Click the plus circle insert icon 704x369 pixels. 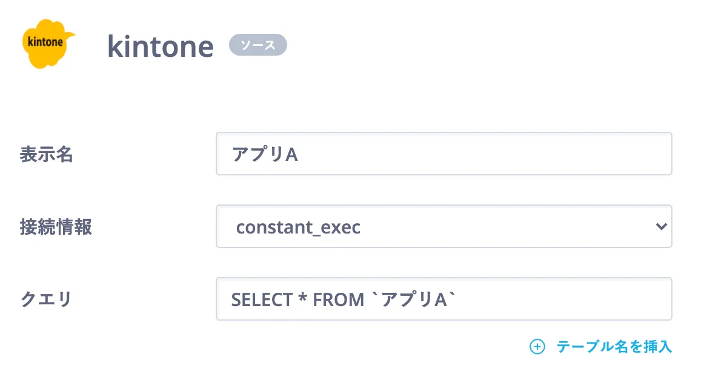click(x=537, y=347)
